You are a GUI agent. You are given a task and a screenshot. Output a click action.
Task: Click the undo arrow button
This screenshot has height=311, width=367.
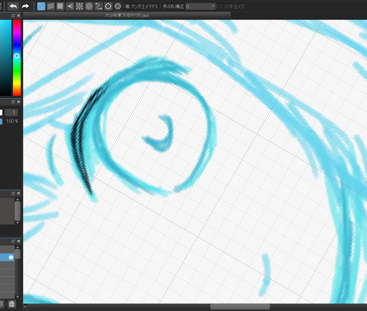pyautogui.click(x=13, y=6)
